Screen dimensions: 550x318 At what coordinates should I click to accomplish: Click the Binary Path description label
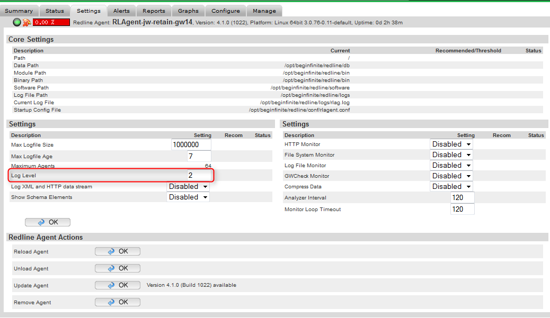pyautogui.click(x=28, y=80)
